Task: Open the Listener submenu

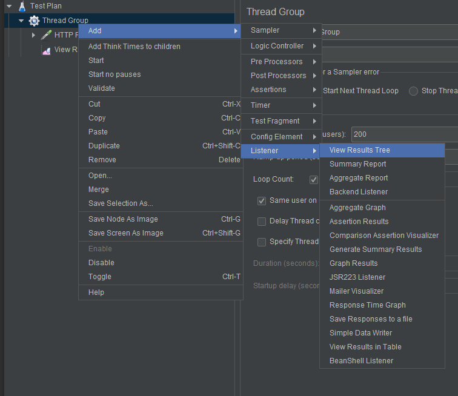Action: click(281, 151)
